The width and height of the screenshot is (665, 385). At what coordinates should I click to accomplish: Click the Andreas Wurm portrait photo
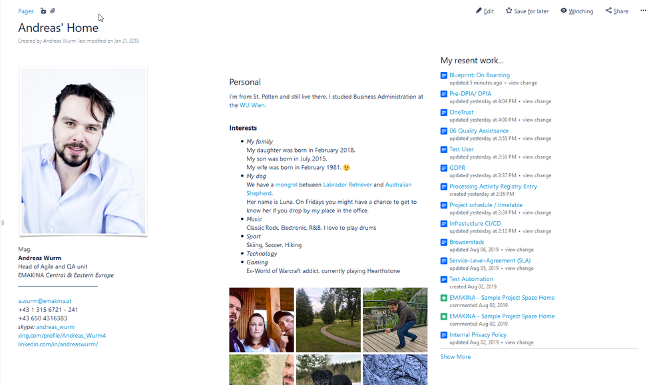[x=83, y=151]
